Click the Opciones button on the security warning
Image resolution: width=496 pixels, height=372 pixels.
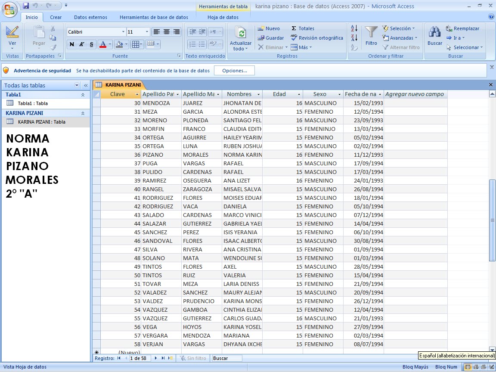pos(234,70)
